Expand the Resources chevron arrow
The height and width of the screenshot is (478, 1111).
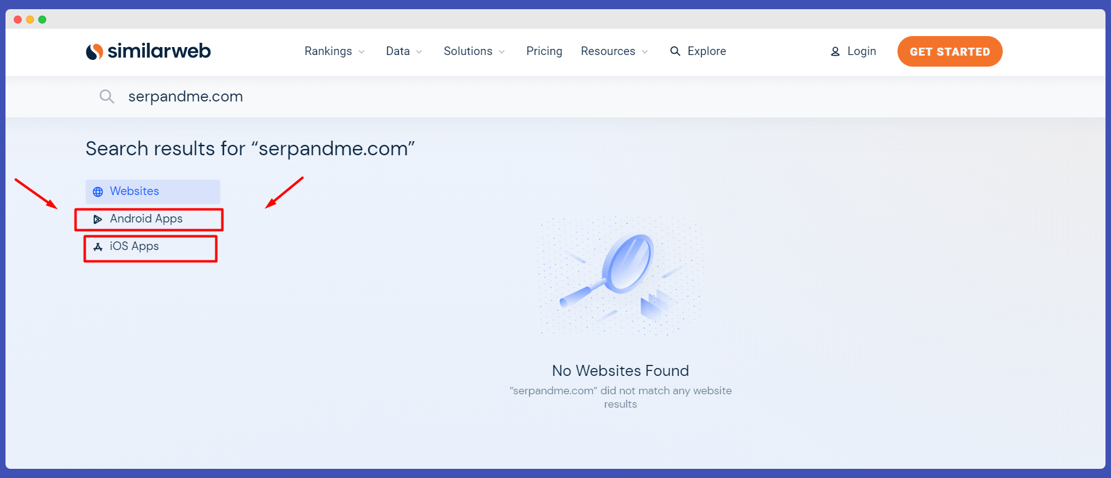click(645, 52)
